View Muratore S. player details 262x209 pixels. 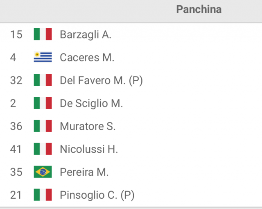(88, 126)
